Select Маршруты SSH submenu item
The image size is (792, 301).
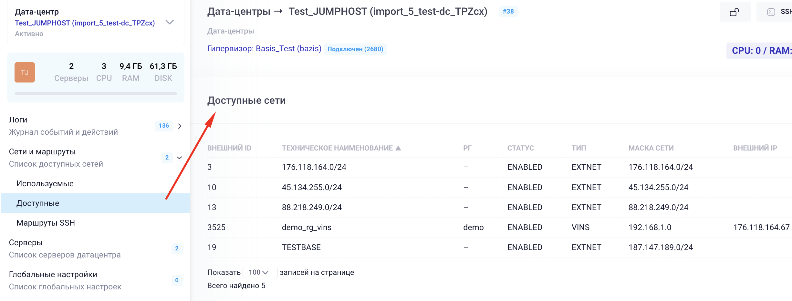point(46,223)
